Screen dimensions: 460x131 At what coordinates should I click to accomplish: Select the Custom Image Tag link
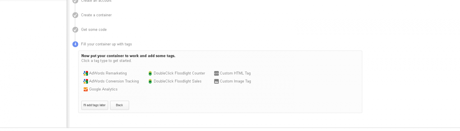[x=235, y=81]
